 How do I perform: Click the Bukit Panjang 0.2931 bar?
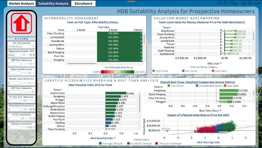(x=228, y=94)
